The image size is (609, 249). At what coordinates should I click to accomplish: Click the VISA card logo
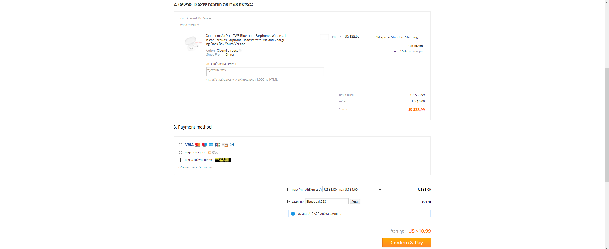click(x=189, y=145)
